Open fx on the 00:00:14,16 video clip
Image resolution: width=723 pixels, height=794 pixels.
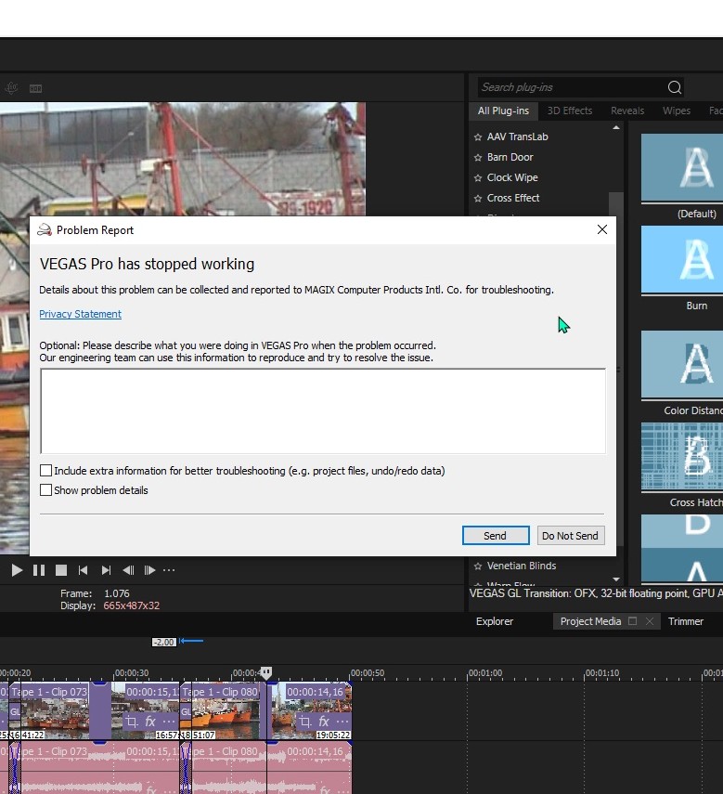[x=324, y=721]
